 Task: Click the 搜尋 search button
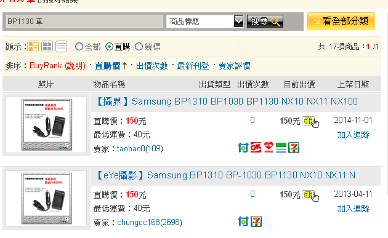[x=265, y=22]
